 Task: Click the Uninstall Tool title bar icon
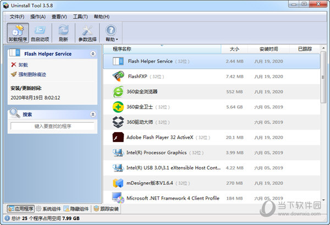6,6
